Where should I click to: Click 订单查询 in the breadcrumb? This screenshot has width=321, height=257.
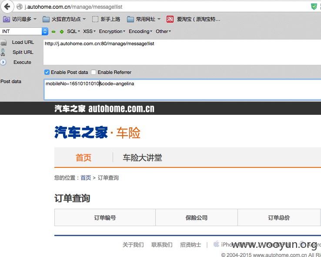pos(108,177)
